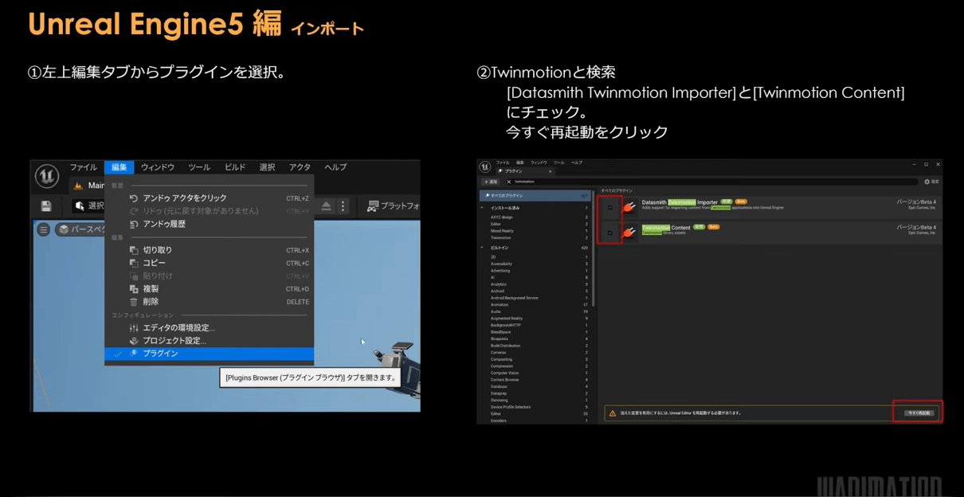Open the 設定 gear in plugins window
Image resolution: width=964 pixels, height=497 pixels.
(x=931, y=182)
